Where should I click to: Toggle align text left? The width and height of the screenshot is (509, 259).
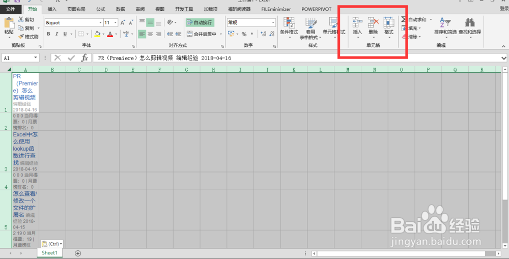142,34
